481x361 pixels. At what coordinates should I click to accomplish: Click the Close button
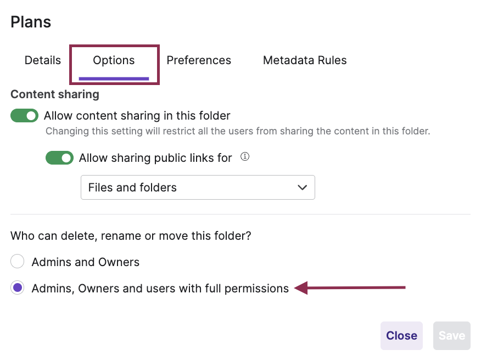[x=401, y=335]
